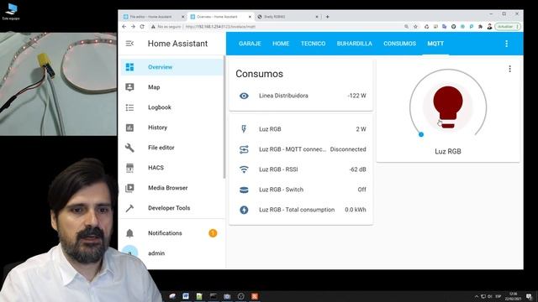538x302 pixels.
Task: Open the dashboard three-dot menu in header
Action: click(x=506, y=44)
